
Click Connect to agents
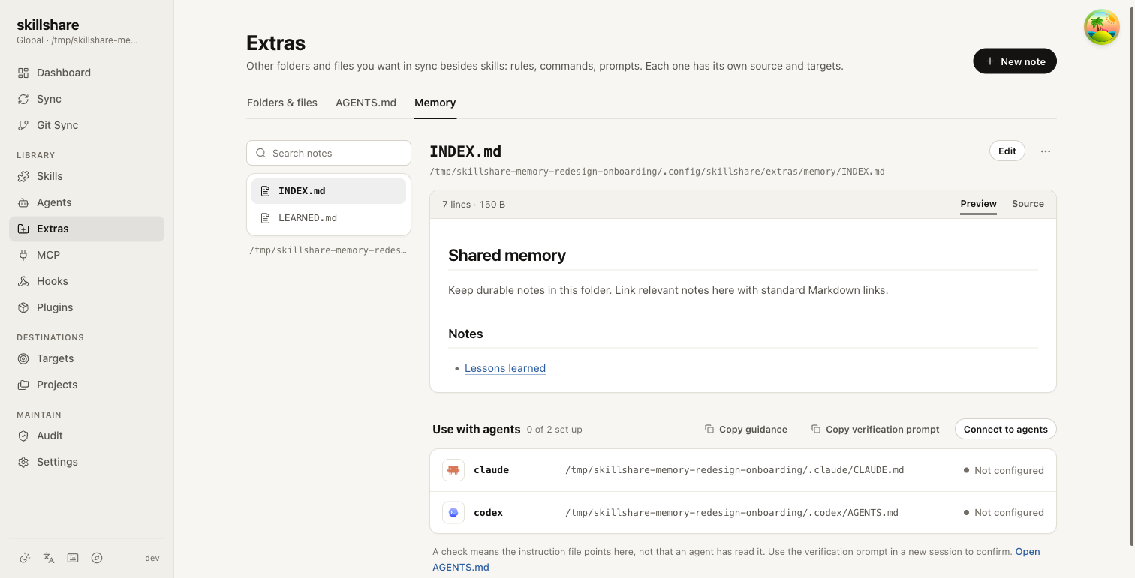[x=1006, y=430]
